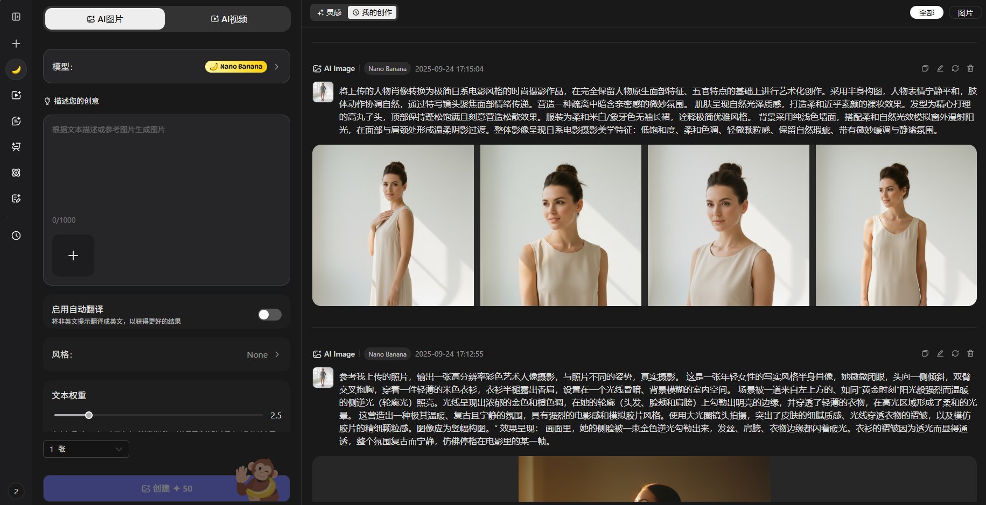Screen dimensions: 986x505
Task: Click the lightbulb icon beside 描述您的创意
Action: [x=47, y=101]
